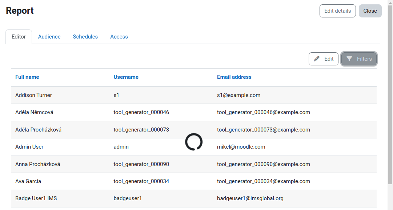Screen dimensions: 393x210
Task: Open the Schedules tab
Action: pyautogui.click(x=85, y=37)
